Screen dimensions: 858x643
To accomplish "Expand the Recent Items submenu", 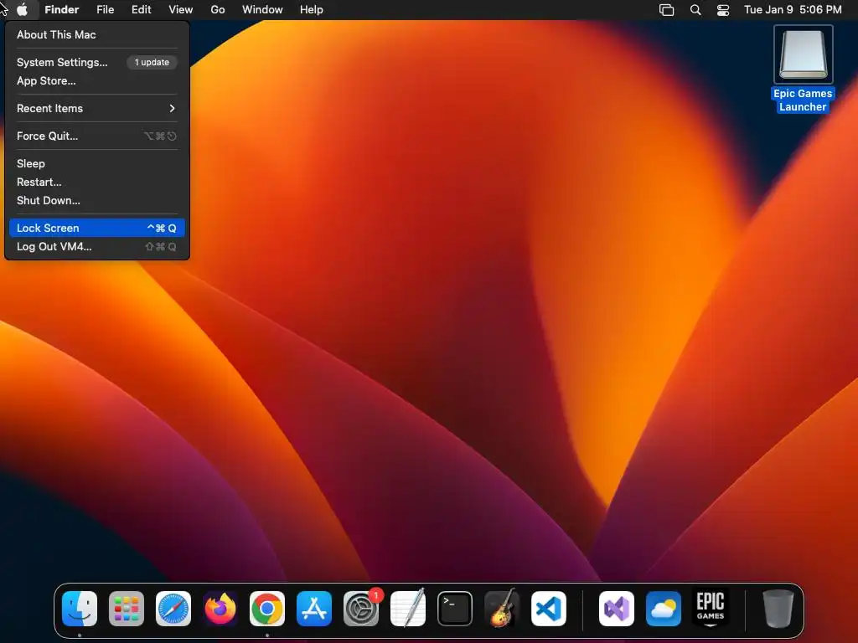I will (x=97, y=108).
